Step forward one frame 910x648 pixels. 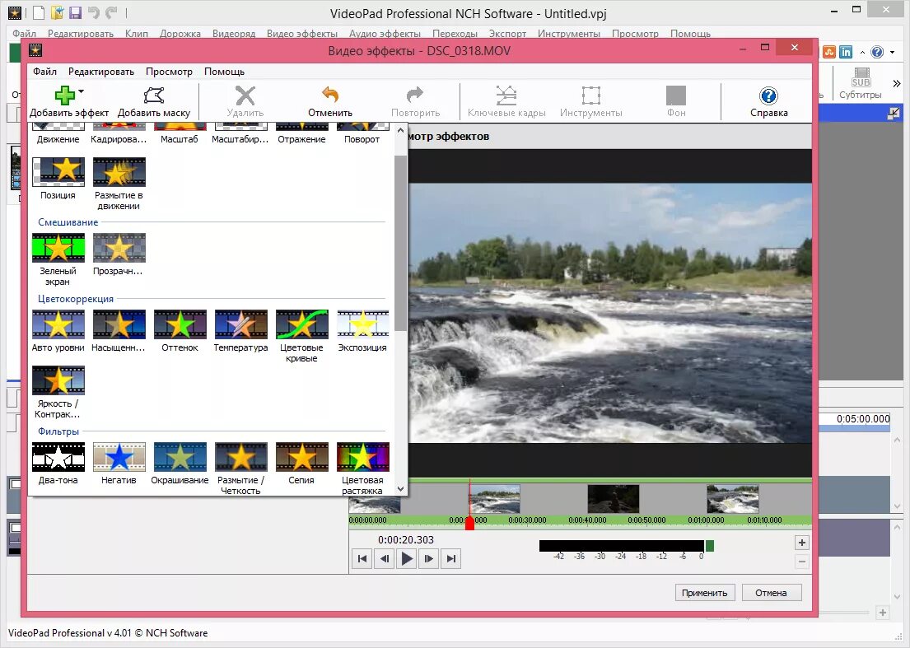429,558
